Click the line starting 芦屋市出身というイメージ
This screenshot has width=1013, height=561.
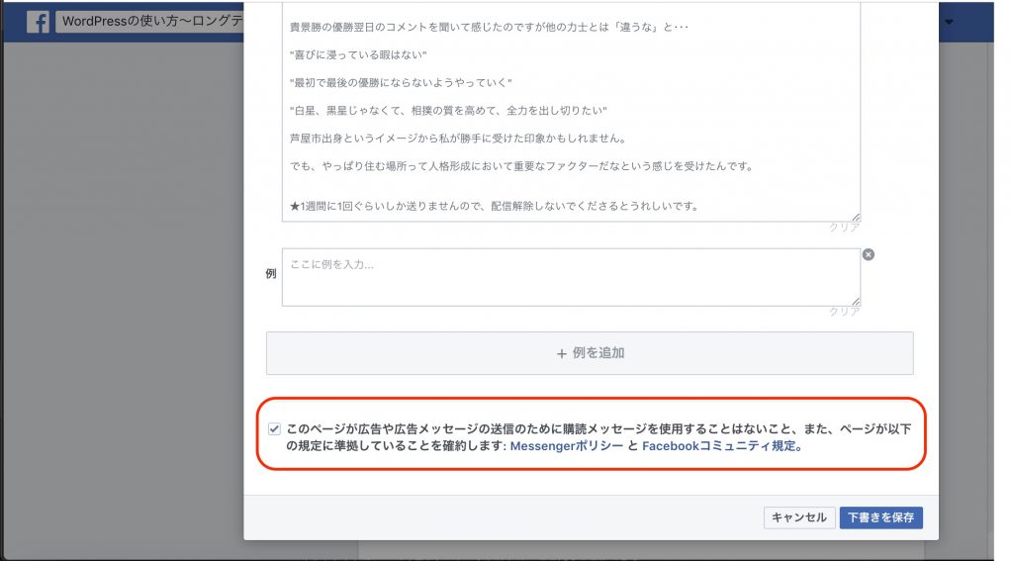458,139
